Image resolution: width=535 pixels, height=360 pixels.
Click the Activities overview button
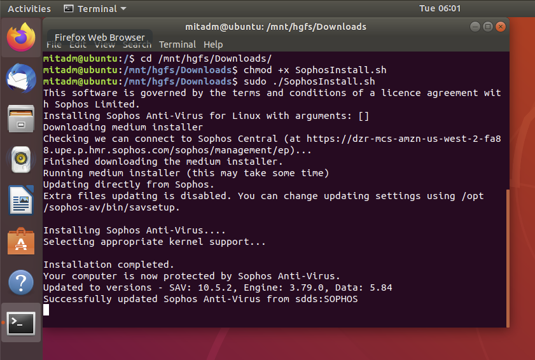pyautogui.click(x=29, y=8)
